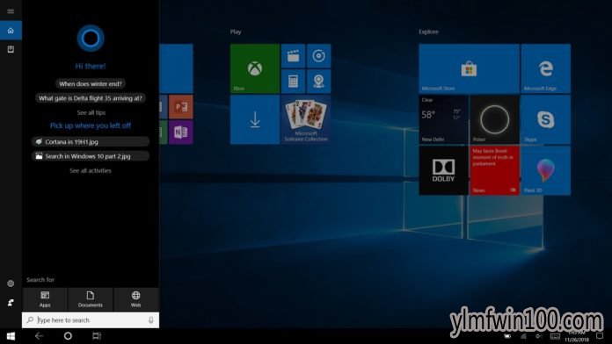Viewport: 612px width, 344px height.
Task: Click the Type here to search field
Action: [91, 320]
